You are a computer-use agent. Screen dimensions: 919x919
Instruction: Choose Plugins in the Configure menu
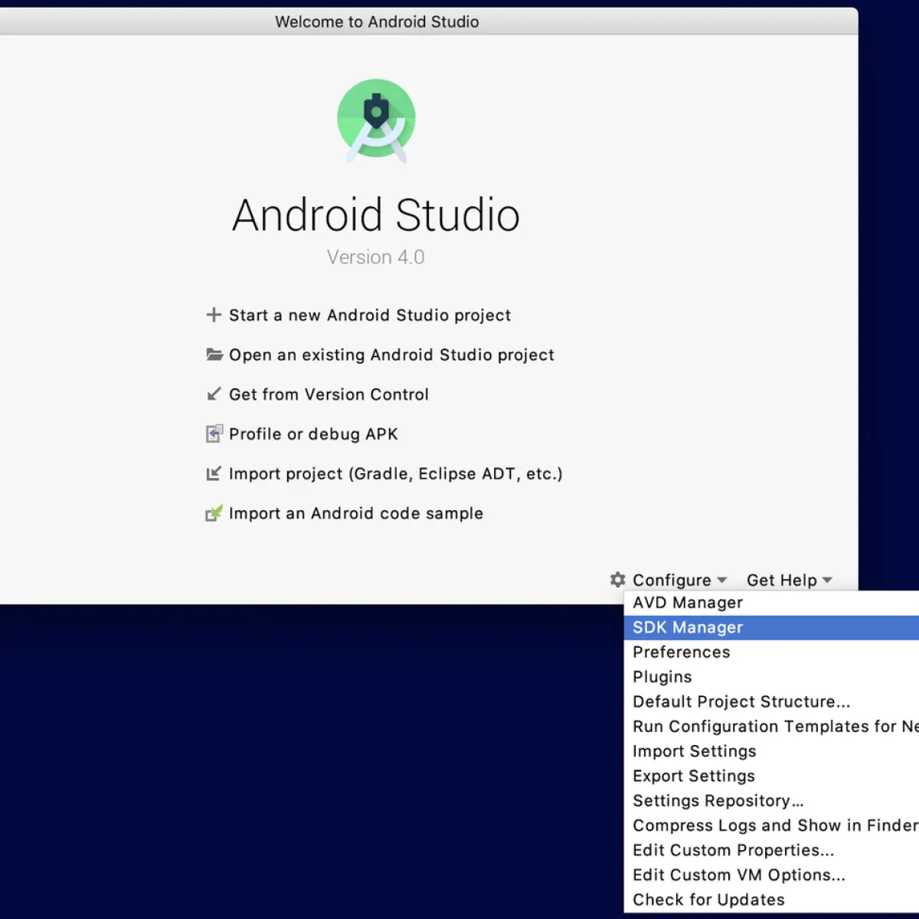(771, 677)
